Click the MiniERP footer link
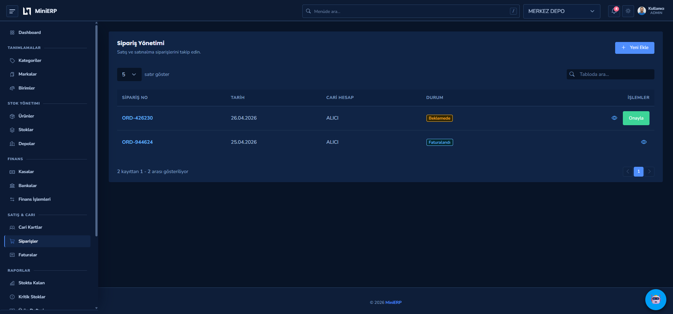This screenshot has height=314, width=673. [x=393, y=302]
